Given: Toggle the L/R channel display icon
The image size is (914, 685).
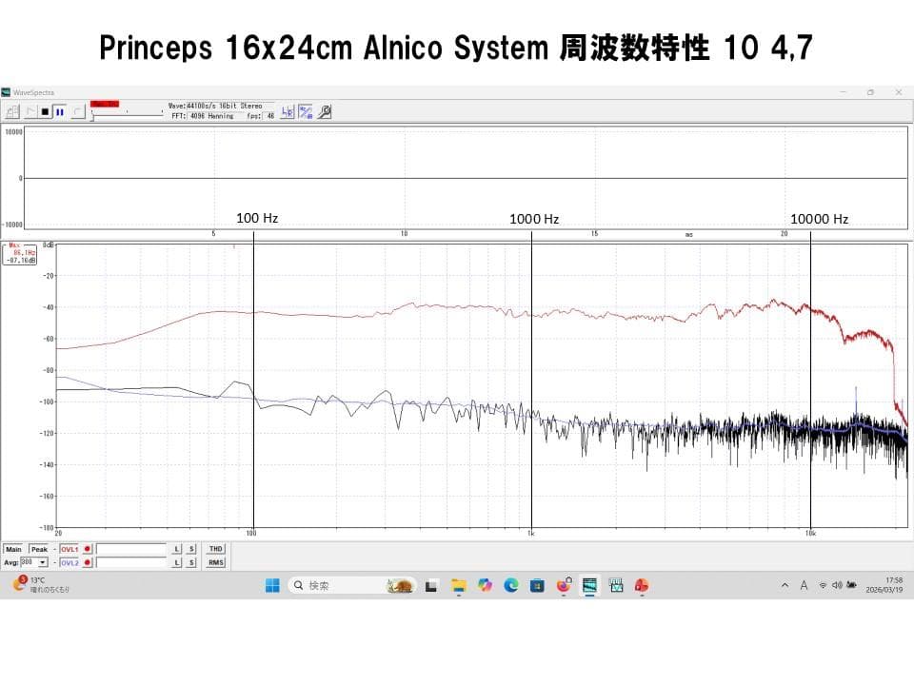Looking at the screenshot, I should click(288, 112).
